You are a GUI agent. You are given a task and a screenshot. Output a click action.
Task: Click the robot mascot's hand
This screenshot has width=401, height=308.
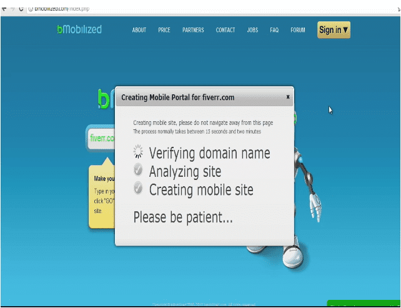tap(315, 207)
